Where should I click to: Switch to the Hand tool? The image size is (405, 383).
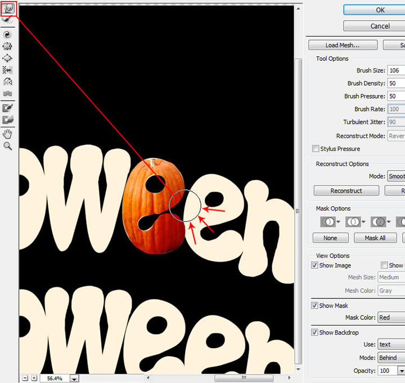point(8,133)
